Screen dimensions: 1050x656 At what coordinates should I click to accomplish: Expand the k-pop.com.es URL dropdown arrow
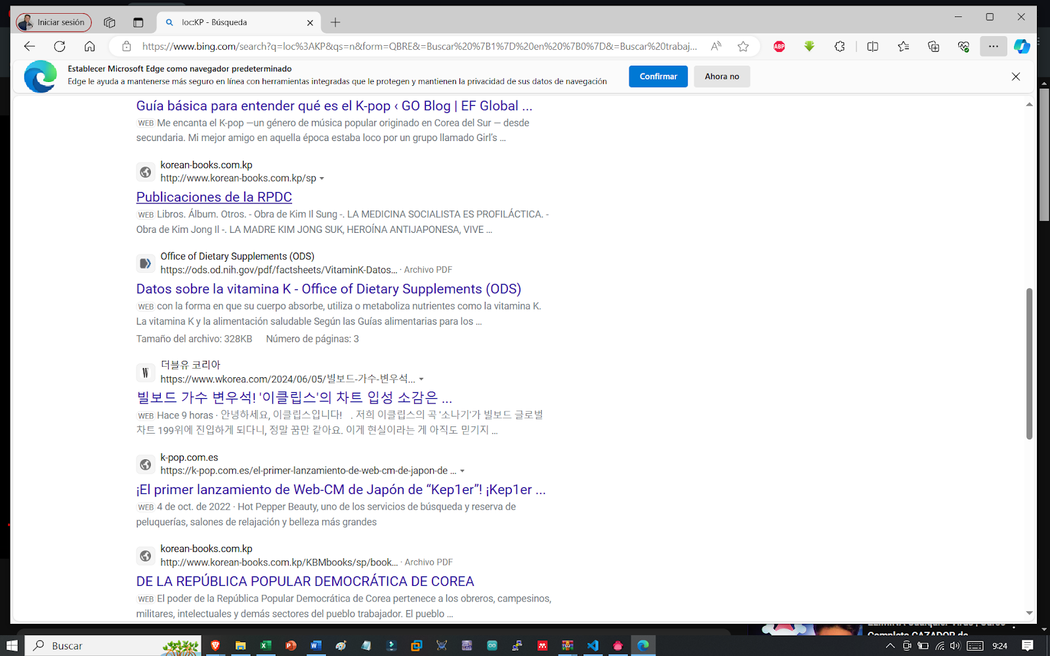click(x=462, y=471)
